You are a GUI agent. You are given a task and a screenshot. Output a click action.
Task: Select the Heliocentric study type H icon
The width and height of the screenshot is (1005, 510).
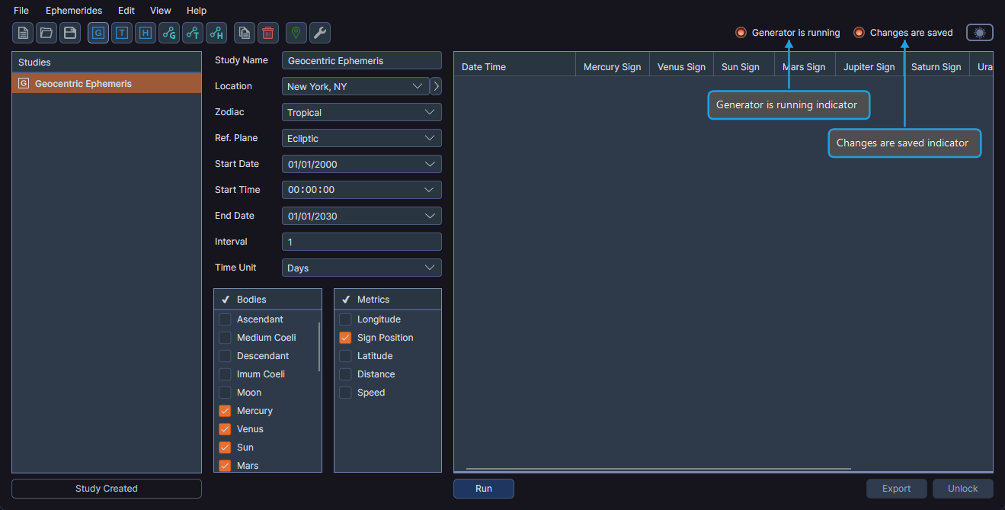click(145, 33)
